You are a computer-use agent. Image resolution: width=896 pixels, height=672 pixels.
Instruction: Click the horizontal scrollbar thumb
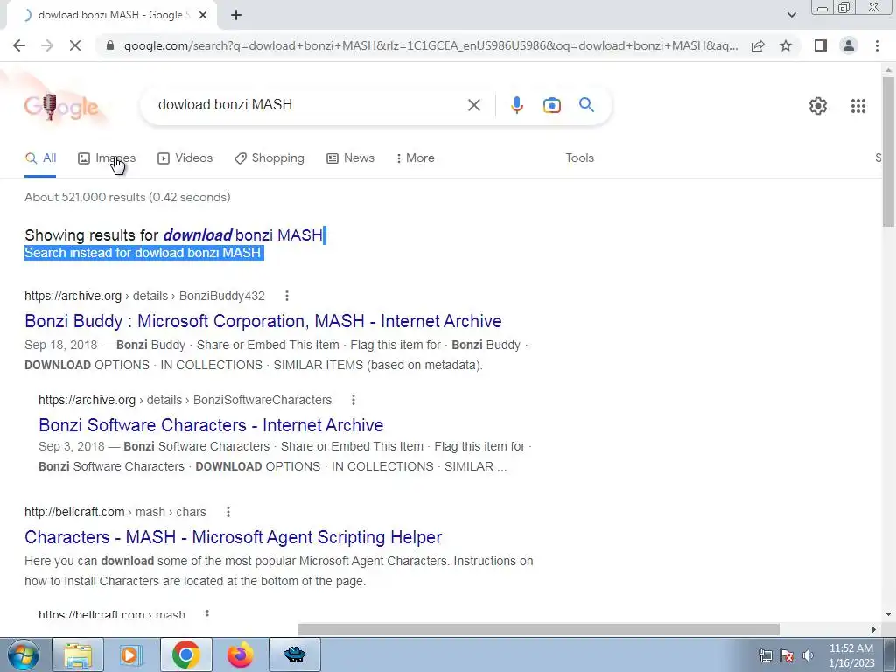click(538, 629)
